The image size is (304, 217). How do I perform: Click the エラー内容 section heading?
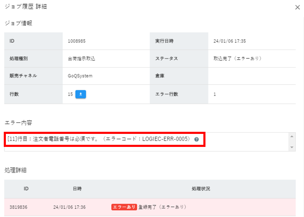pyautogui.click(x=18, y=123)
